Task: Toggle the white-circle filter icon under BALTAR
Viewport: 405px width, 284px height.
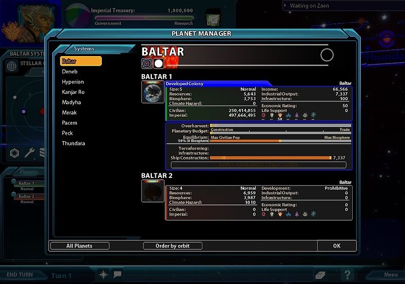Action: [x=159, y=63]
